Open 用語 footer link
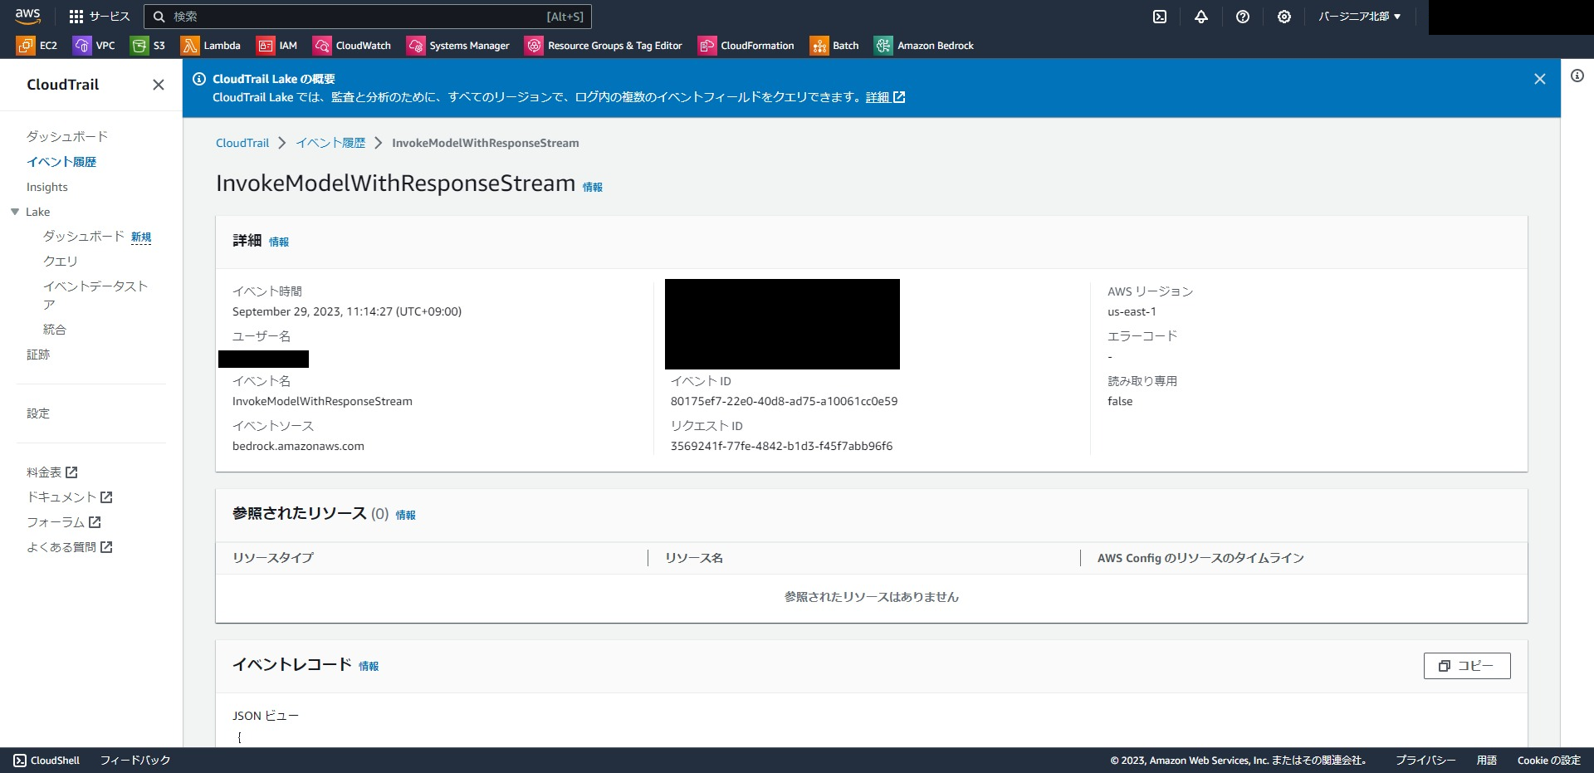The width and height of the screenshot is (1594, 773). 1487,761
